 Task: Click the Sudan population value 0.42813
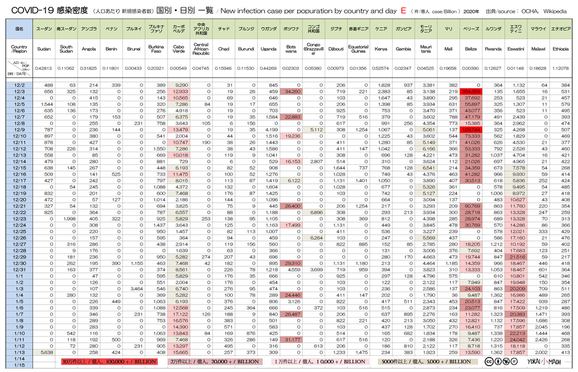(44, 68)
